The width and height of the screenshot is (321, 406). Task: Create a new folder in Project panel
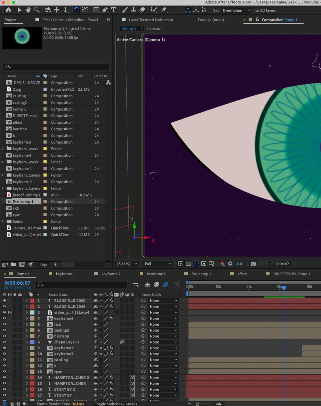click(x=13, y=265)
